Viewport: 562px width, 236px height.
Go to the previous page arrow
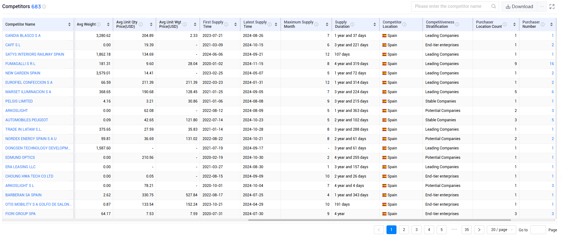(x=379, y=230)
